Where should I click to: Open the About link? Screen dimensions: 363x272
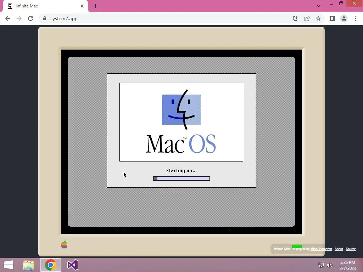click(339, 249)
